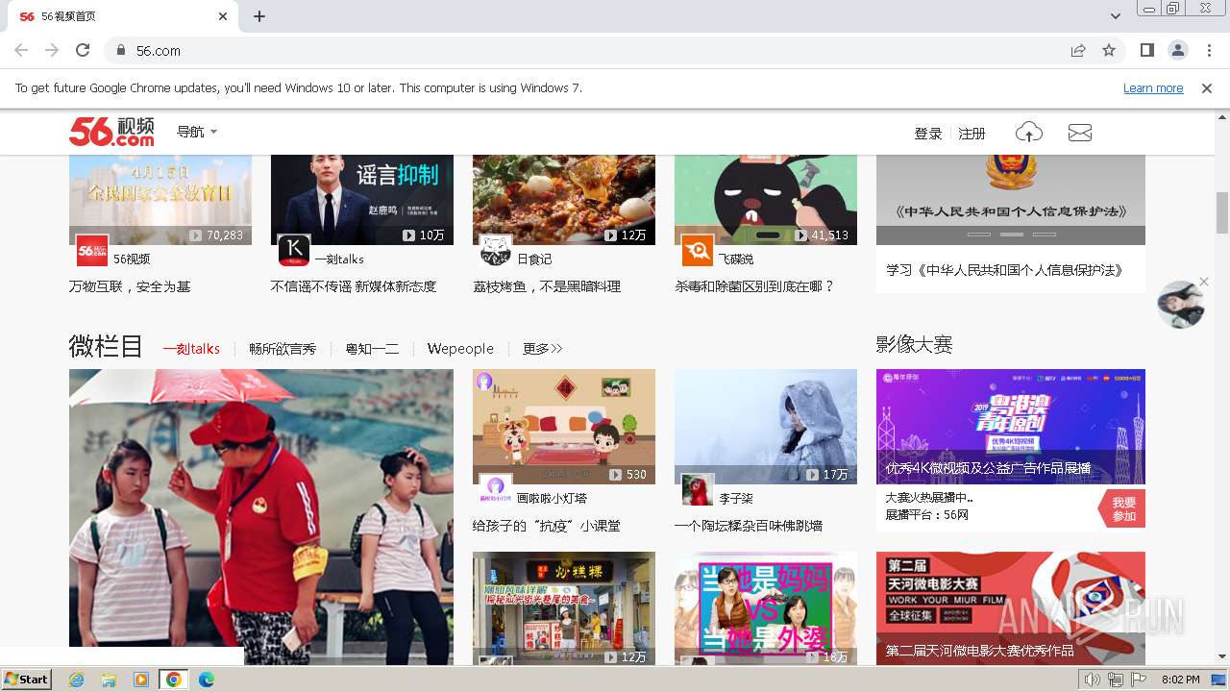
Task: Open Microsoft Edge from the taskbar
Action: tap(207, 680)
